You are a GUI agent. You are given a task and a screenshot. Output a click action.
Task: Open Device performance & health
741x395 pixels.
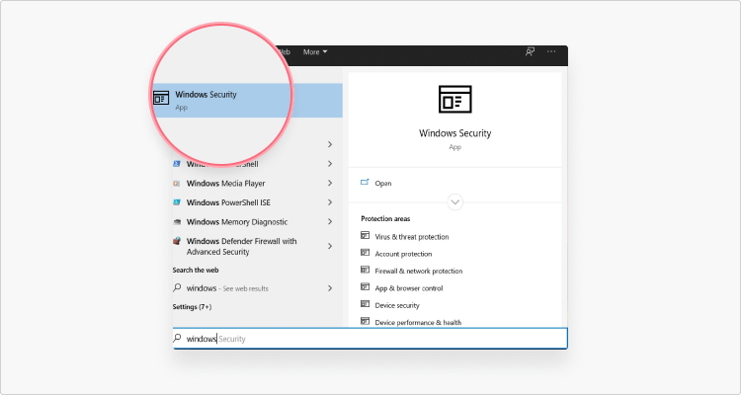418,322
